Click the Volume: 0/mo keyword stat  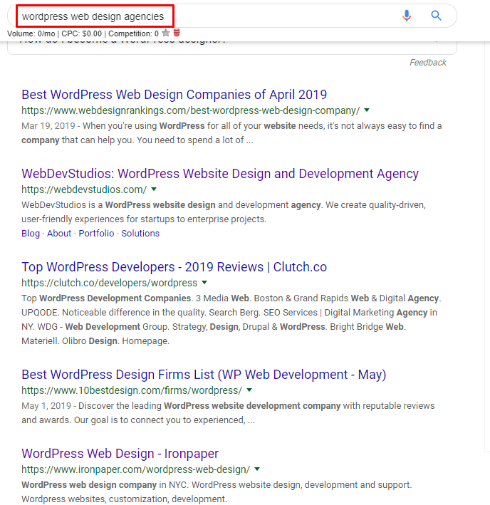click(31, 33)
